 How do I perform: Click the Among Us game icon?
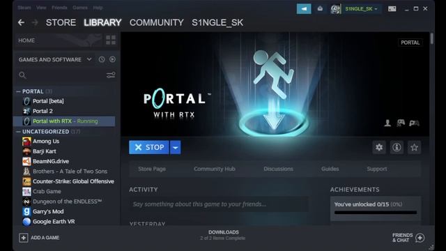click(26, 141)
